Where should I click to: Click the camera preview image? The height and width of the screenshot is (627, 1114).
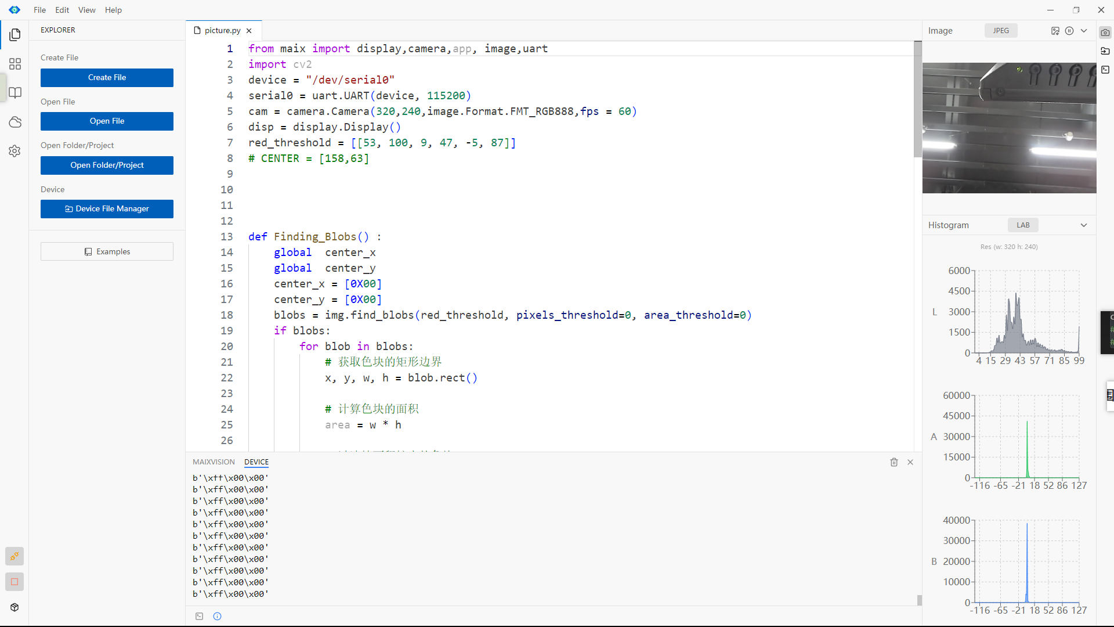[x=1009, y=128]
